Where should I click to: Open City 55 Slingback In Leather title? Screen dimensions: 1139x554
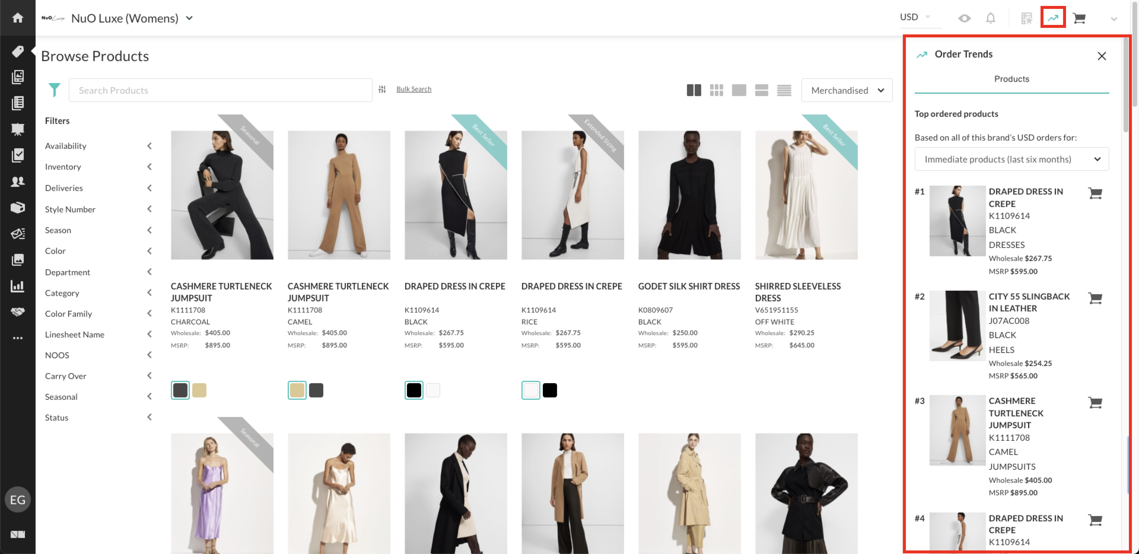(x=1029, y=302)
